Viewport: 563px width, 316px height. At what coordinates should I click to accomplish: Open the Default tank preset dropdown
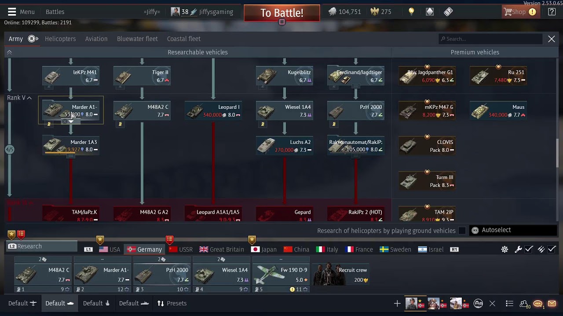point(59,303)
